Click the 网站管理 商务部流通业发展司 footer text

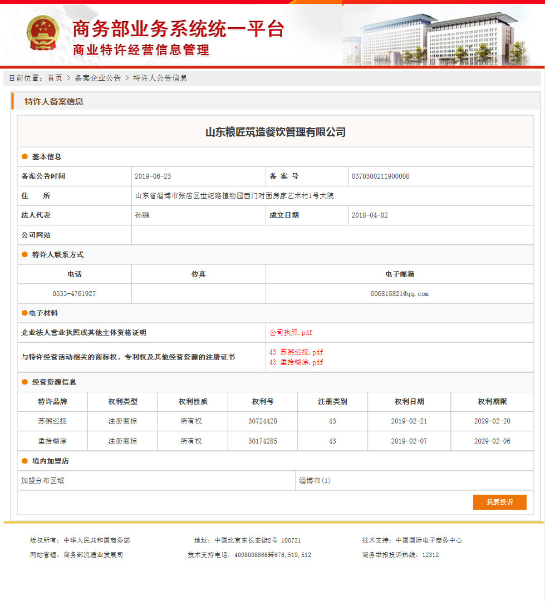tap(76, 555)
